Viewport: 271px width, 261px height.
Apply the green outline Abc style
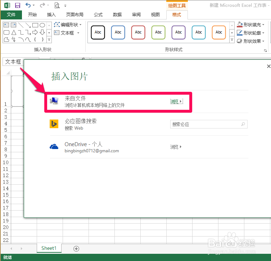pos(158,32)
